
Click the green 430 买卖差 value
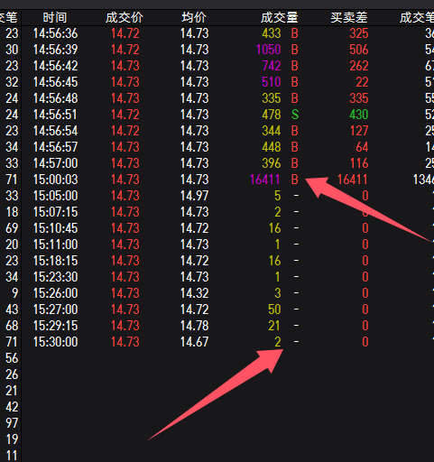click(359, 115)
